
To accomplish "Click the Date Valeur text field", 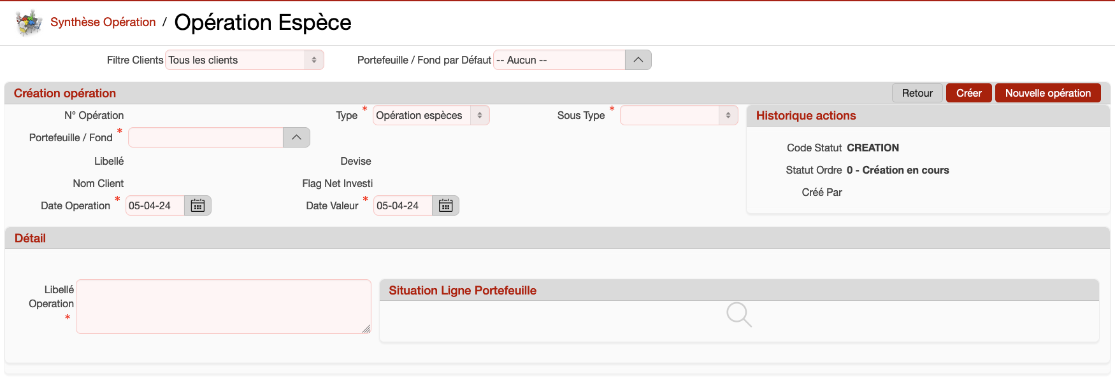I will coord(403,205).
